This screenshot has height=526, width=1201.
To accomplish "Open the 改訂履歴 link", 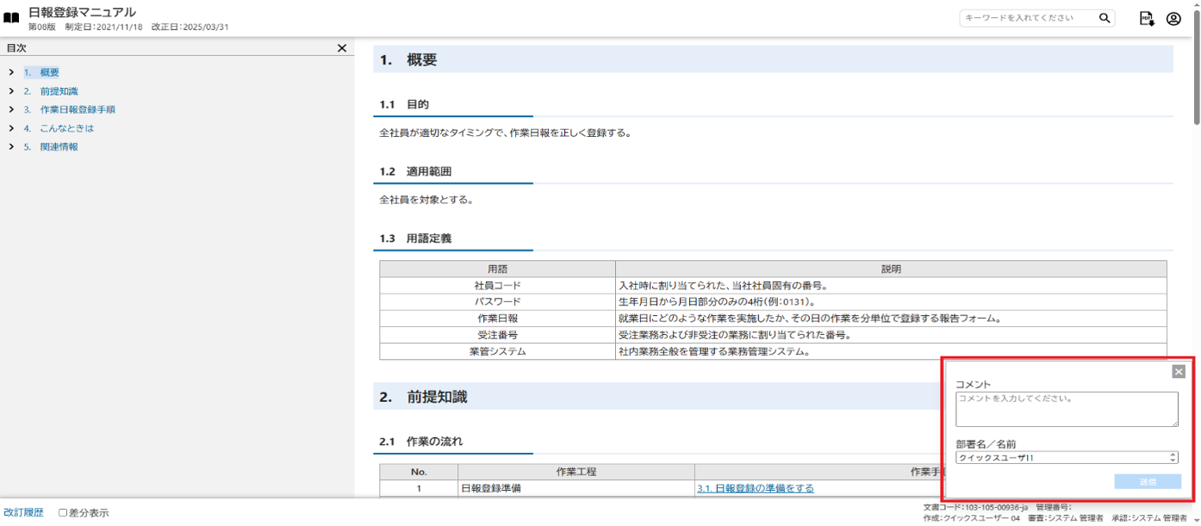I will click(23, 513).
